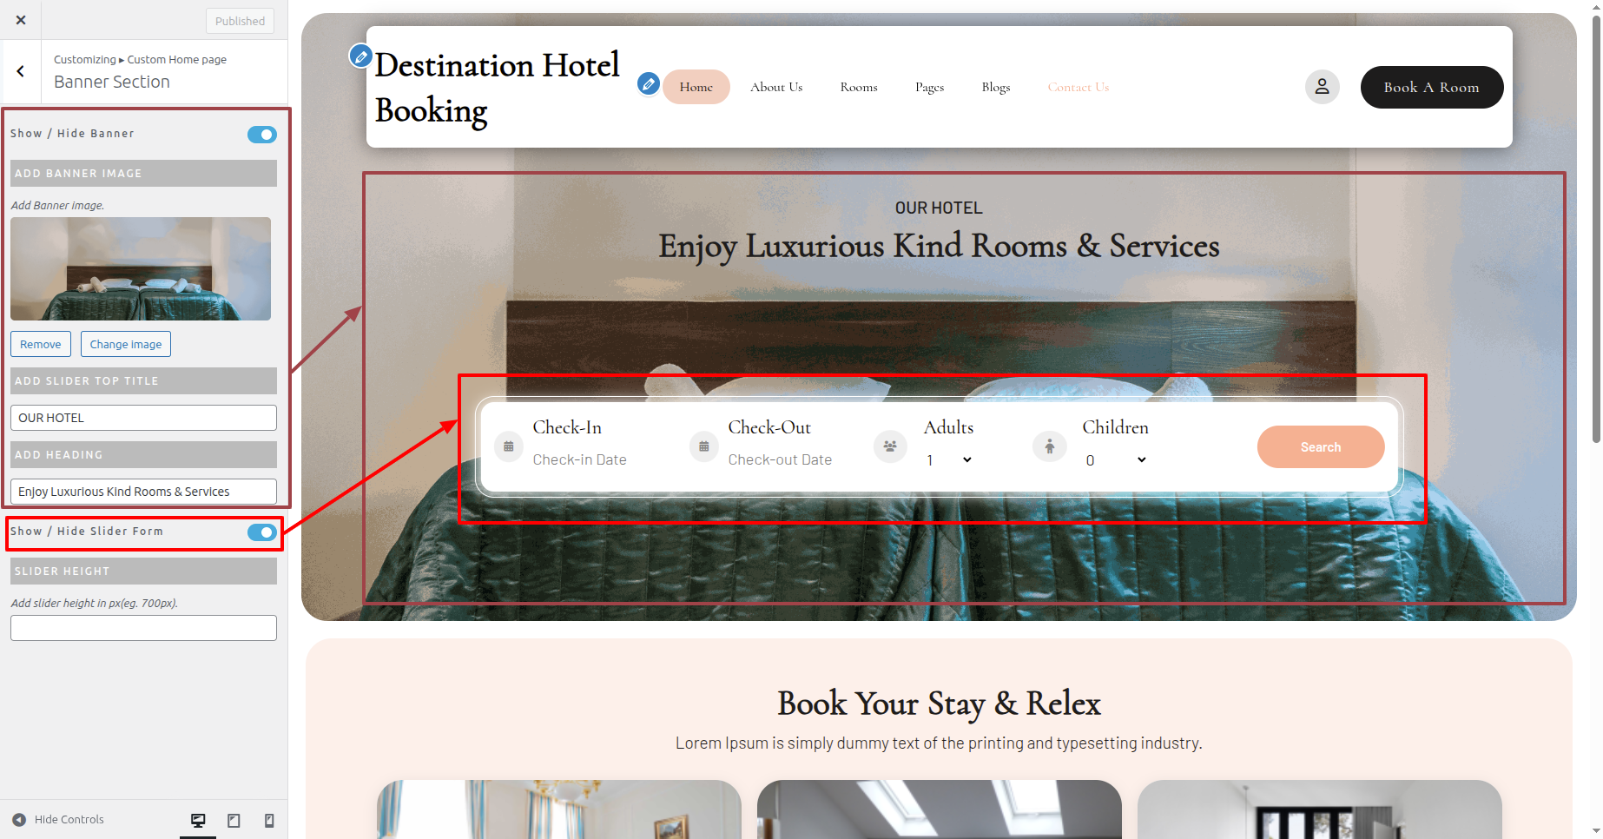Toggle the Show / Hide Banner switch
Viewport: 1603px width, 839px height.
pyautogui.click(x=262, y=135)
